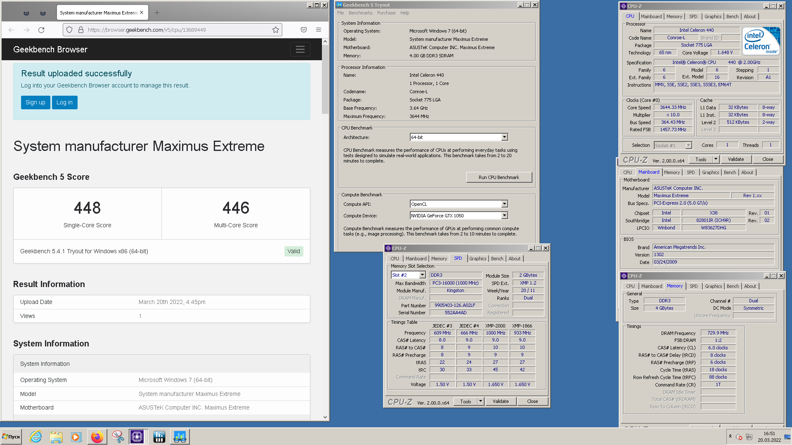Show hidden system tray icons
The height and width of the screenshot is (445, 792).
pos(730,436)
